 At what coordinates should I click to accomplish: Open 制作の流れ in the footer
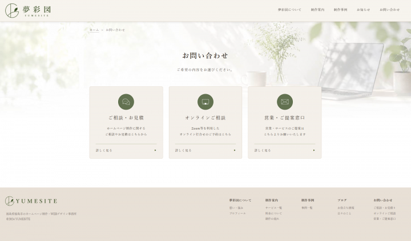272,219
